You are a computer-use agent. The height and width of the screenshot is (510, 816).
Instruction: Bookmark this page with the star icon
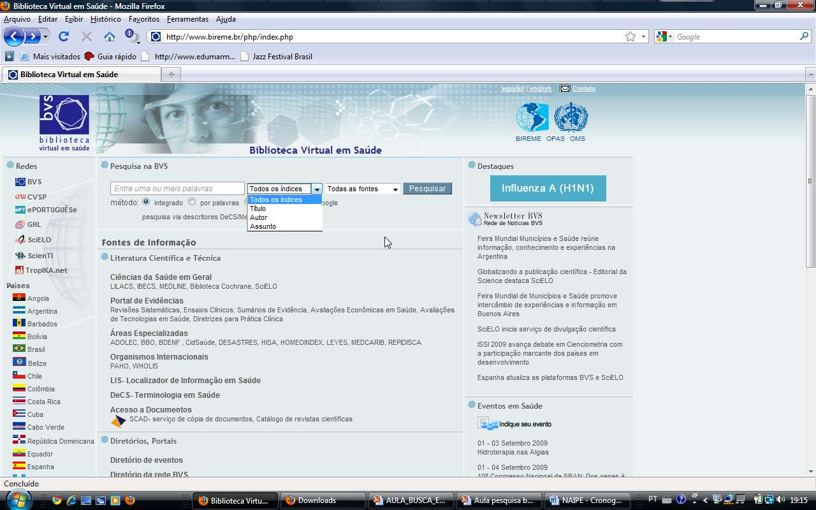click(x=630, y=37)
